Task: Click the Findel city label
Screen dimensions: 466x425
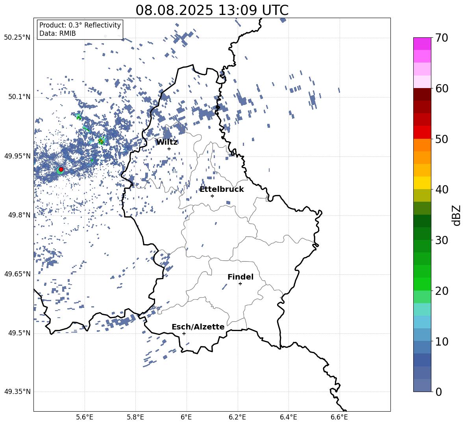Action: 240,277
